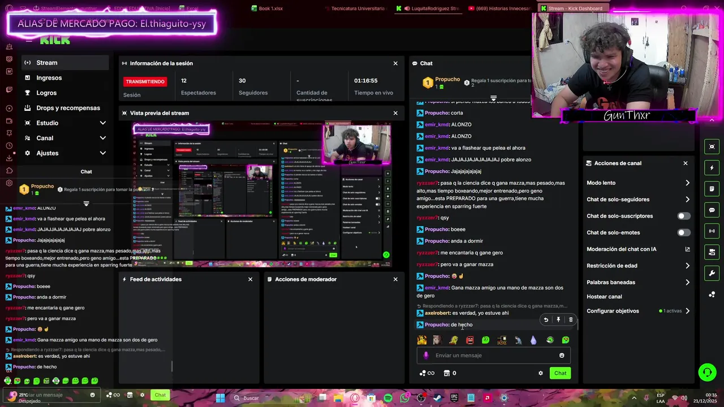Select Logros in the sidebar menu

[65, 93]
